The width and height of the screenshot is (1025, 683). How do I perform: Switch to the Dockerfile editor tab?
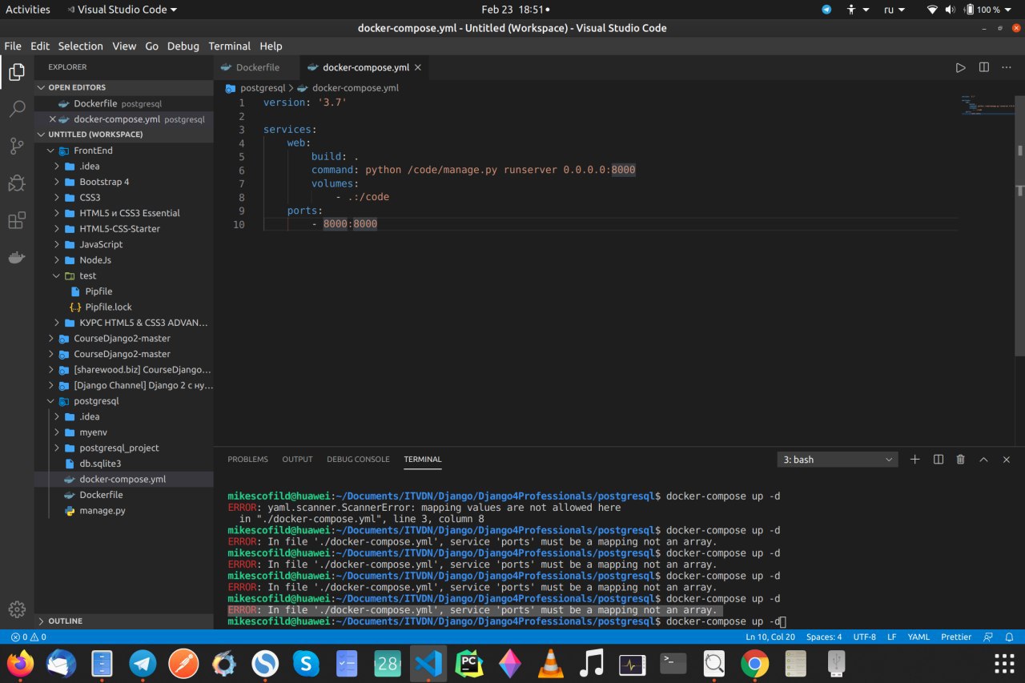[256, 67]
